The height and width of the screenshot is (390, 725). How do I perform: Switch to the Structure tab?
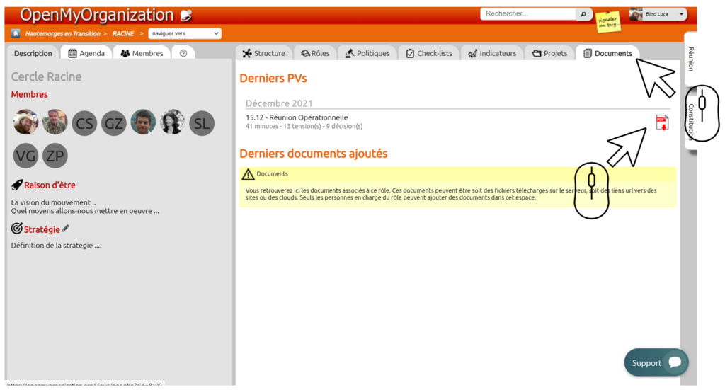(x=264, y=53)
